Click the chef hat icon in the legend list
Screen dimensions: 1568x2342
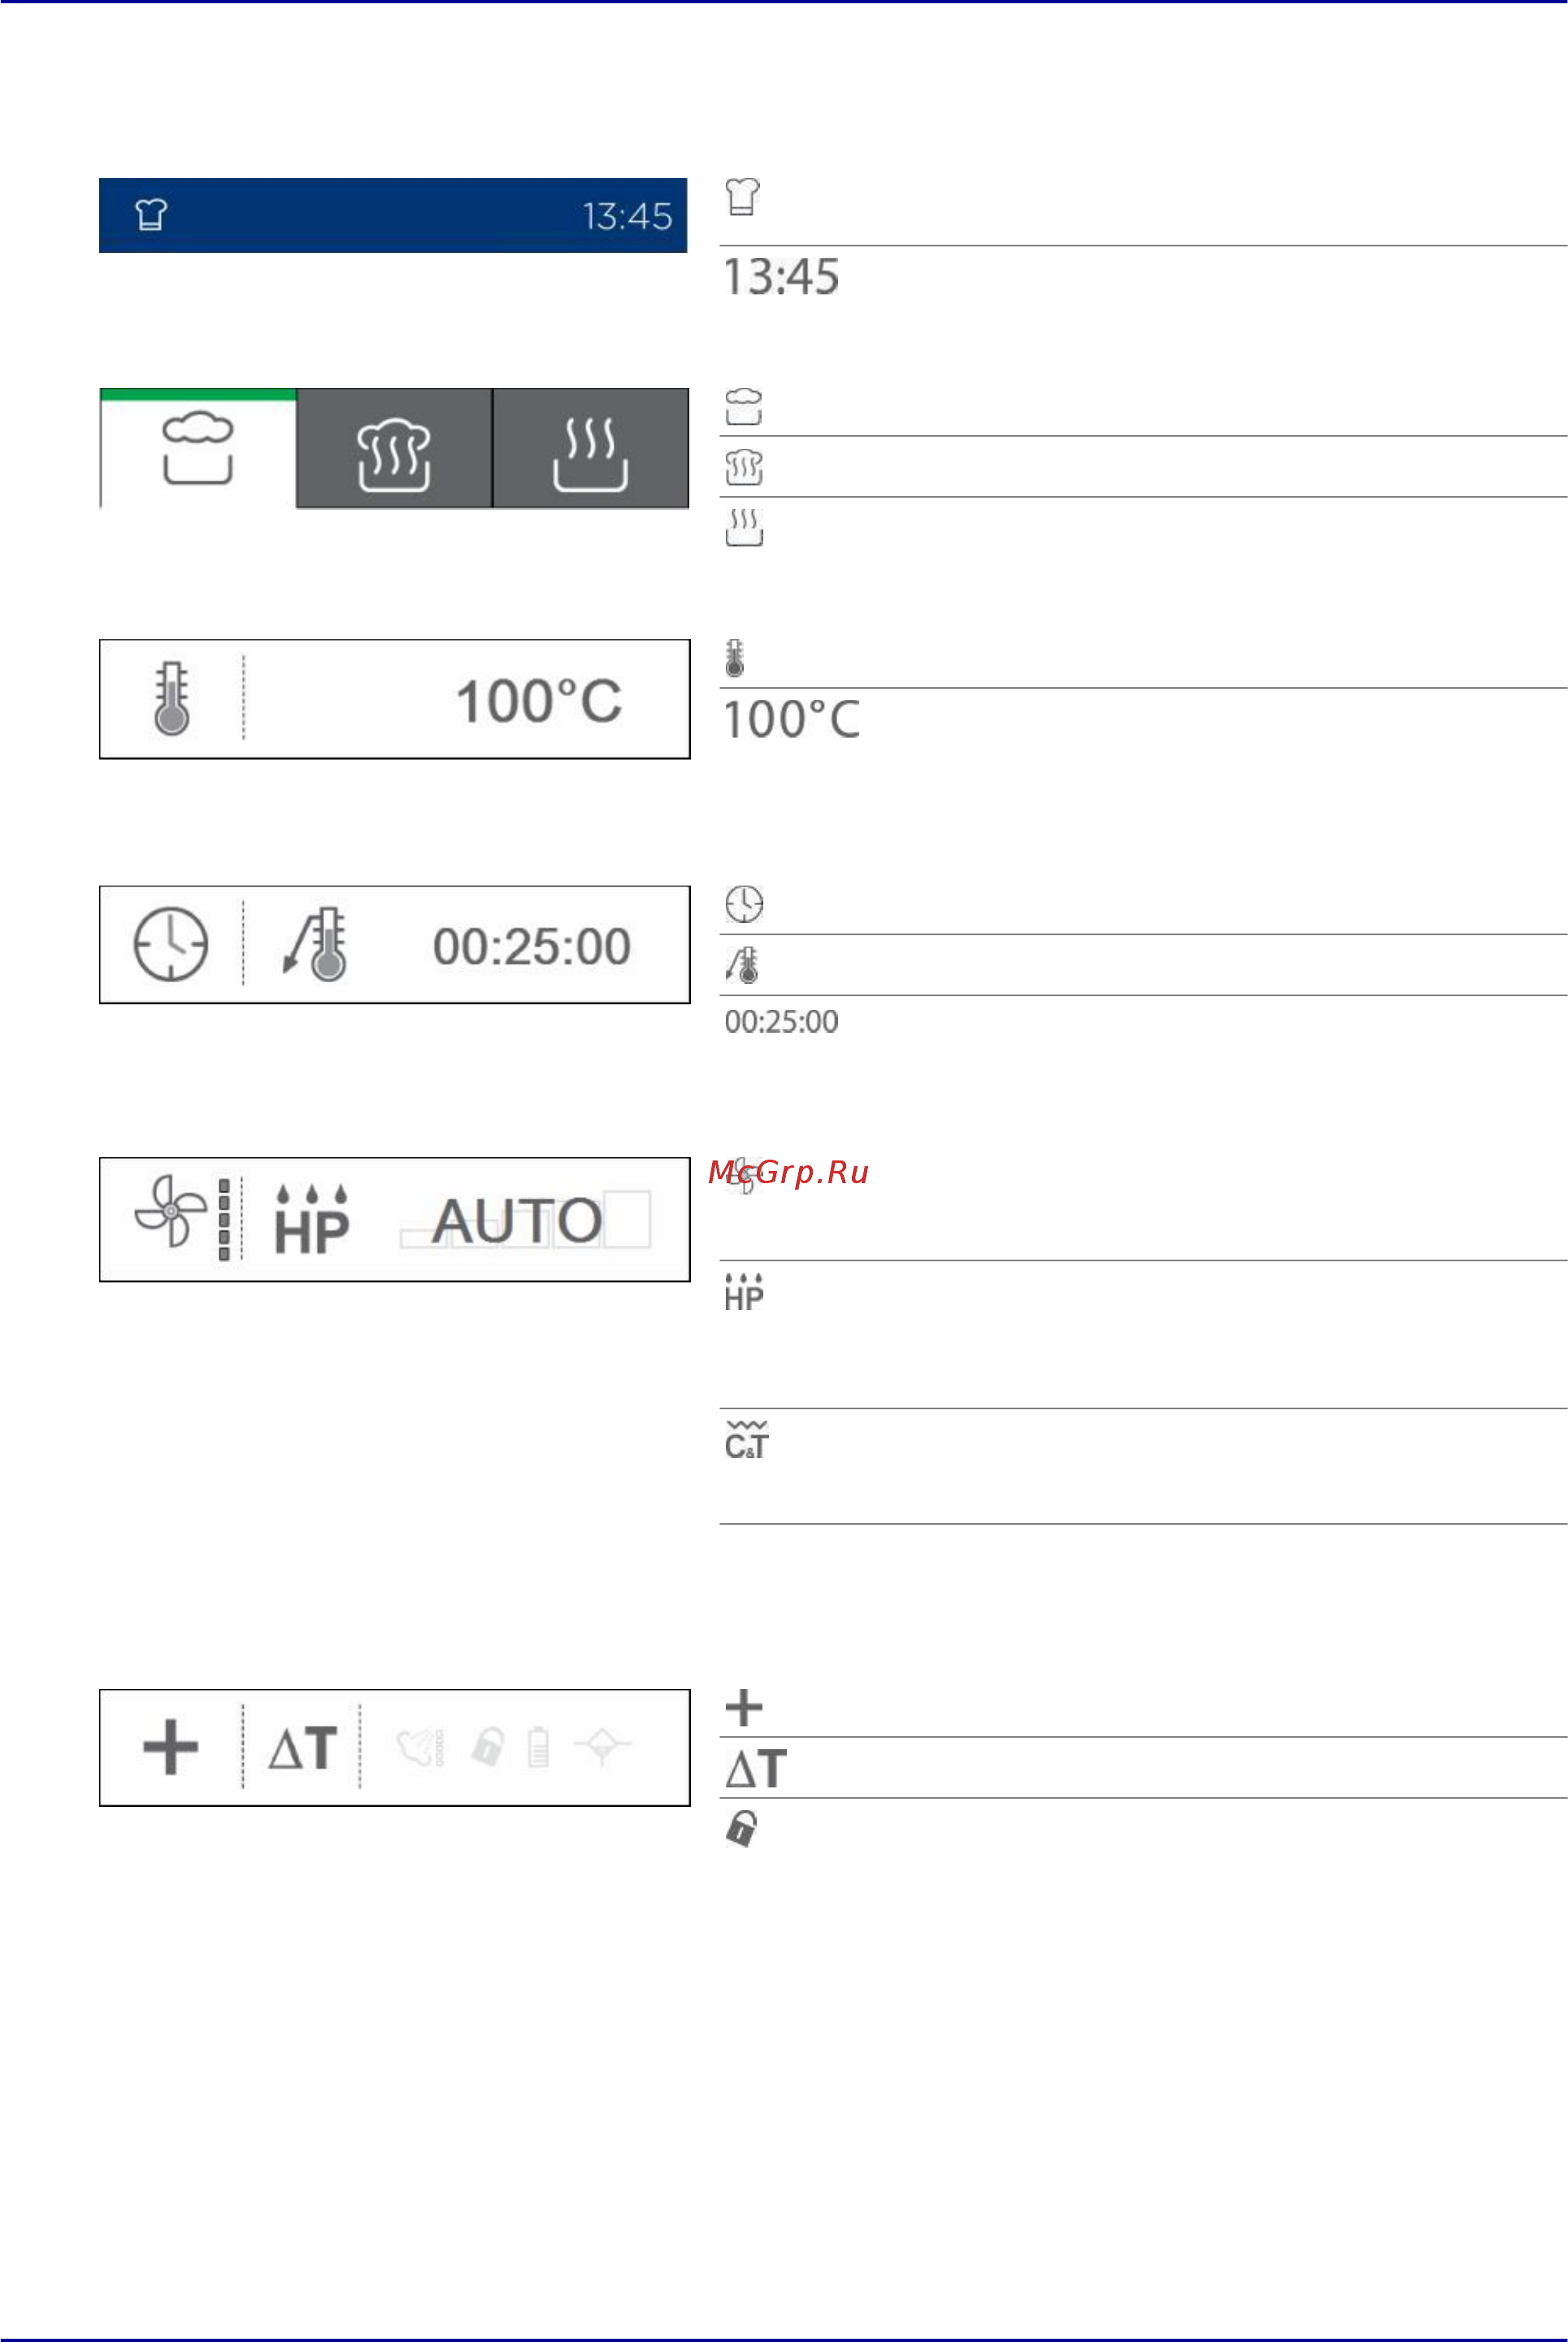click(742, 197)
